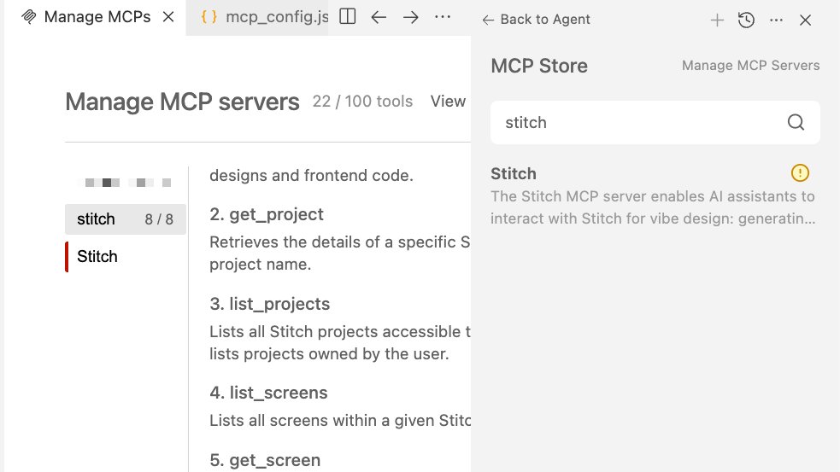Click the Stitch warning icon
840x472 pixels.
click(x=800, y=173)
